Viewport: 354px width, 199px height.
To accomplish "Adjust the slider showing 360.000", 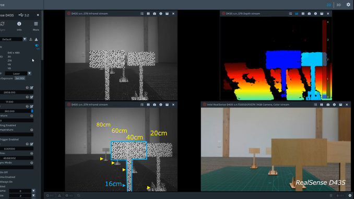I will tap(17, 111).
